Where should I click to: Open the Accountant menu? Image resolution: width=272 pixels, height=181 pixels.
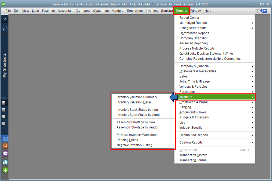(66, 11)
